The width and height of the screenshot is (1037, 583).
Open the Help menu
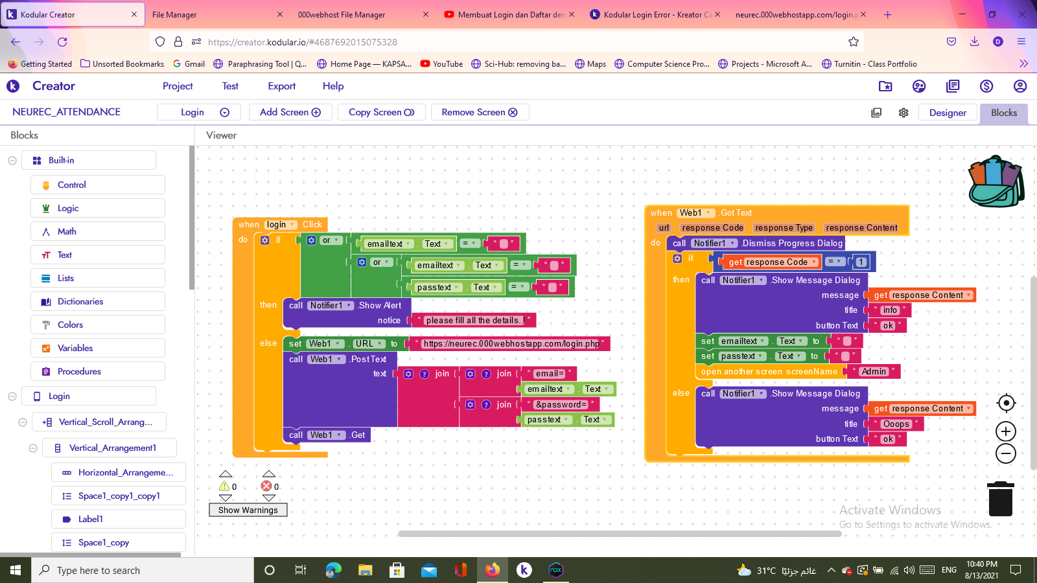tap(333, 86)
